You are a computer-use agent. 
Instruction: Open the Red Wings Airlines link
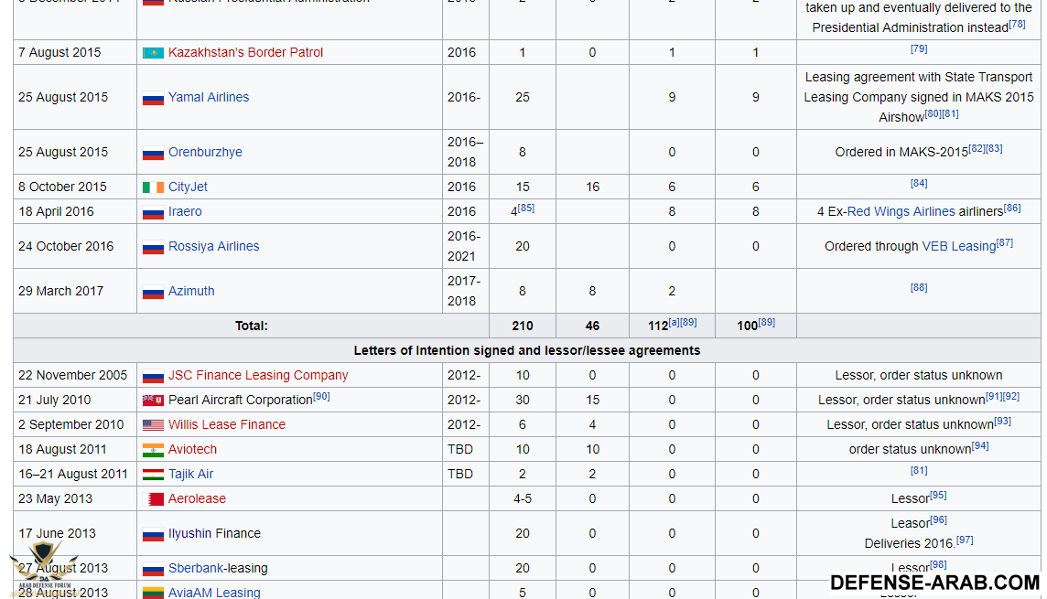click(901, 212)
